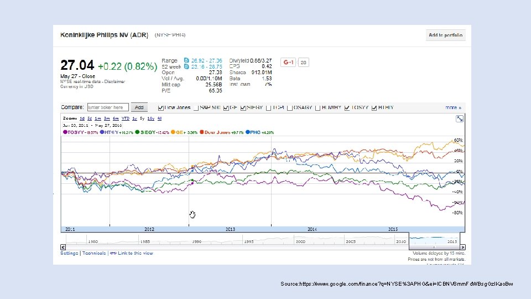Expand more comparison tickers link
The width and height of the screenshot is (531, 299).
[453, 107]
